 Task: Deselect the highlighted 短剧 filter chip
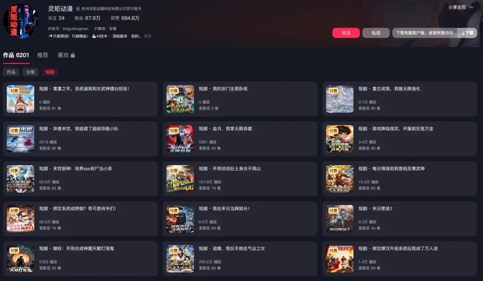click(50, 72)
